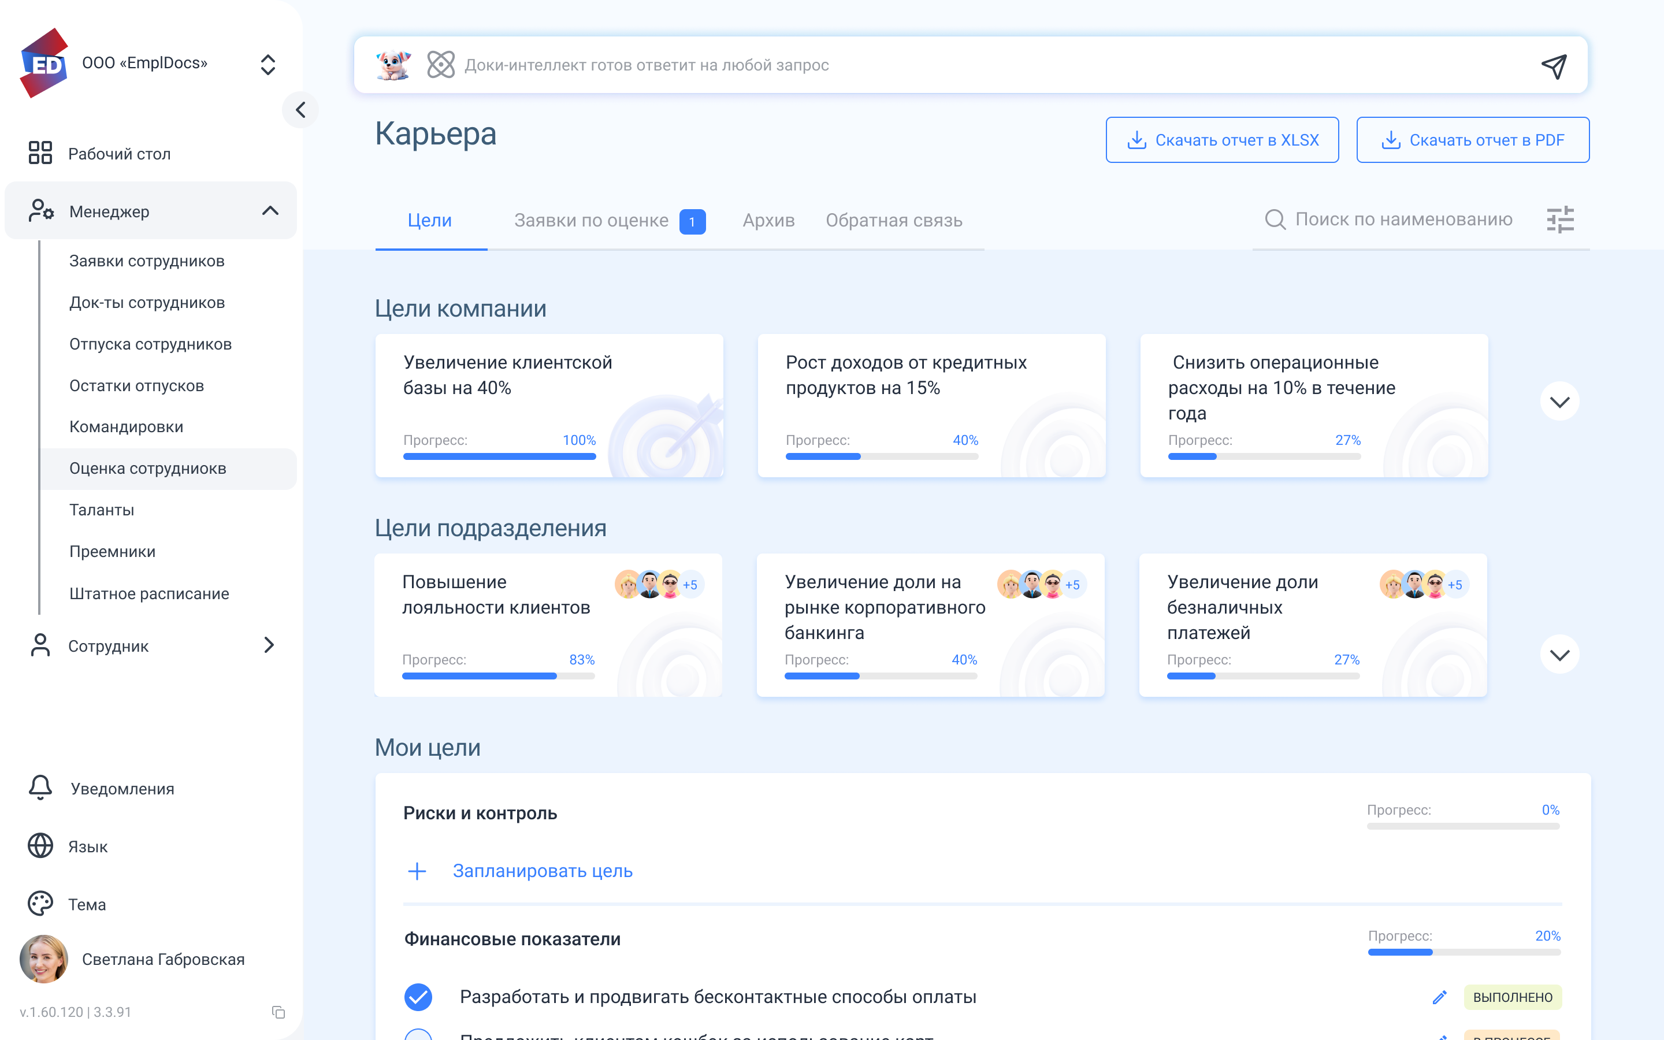Switch to the Заявки по оценке tab

591,220
